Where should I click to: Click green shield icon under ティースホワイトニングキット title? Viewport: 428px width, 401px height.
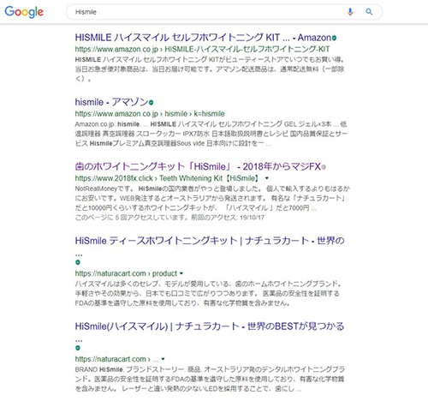78,262
